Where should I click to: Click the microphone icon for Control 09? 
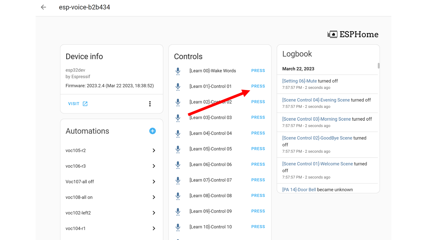point(178,211)
